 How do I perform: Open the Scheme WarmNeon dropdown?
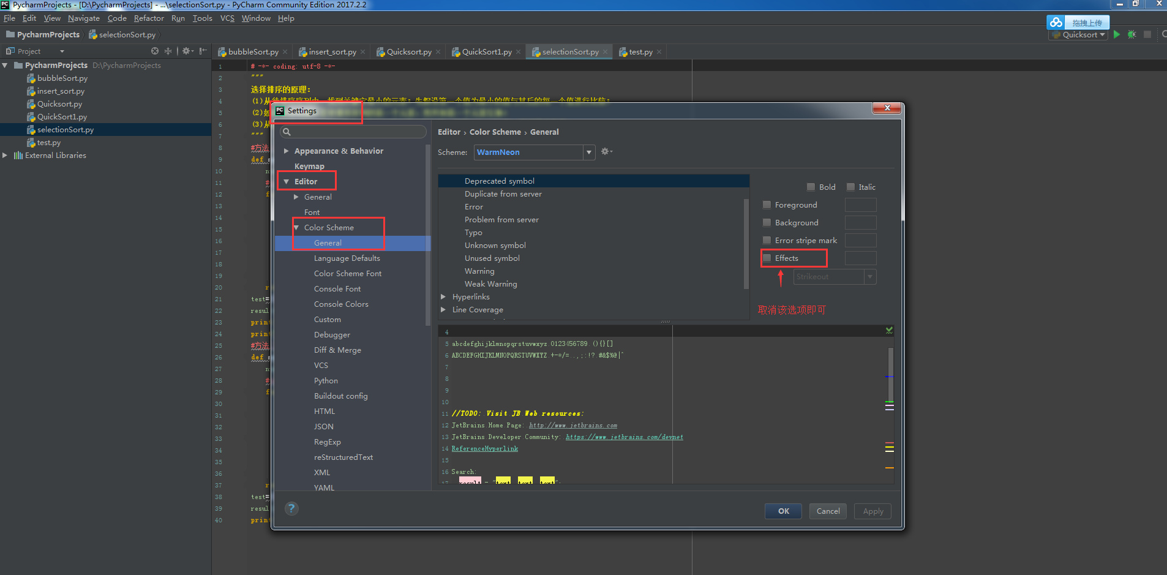pyautogui.click(x=589, y=152)
